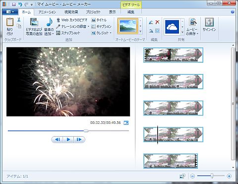Click the Save icon in quick access toolbar
238x184 pixels.
pos(14,4)
